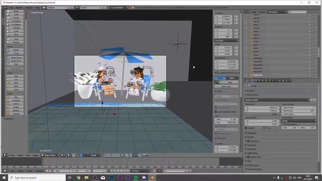Open Spotify from the Windows taskbar
This screenshot has height=181, width=322.
pyautogui.click(x=136, y=177)
